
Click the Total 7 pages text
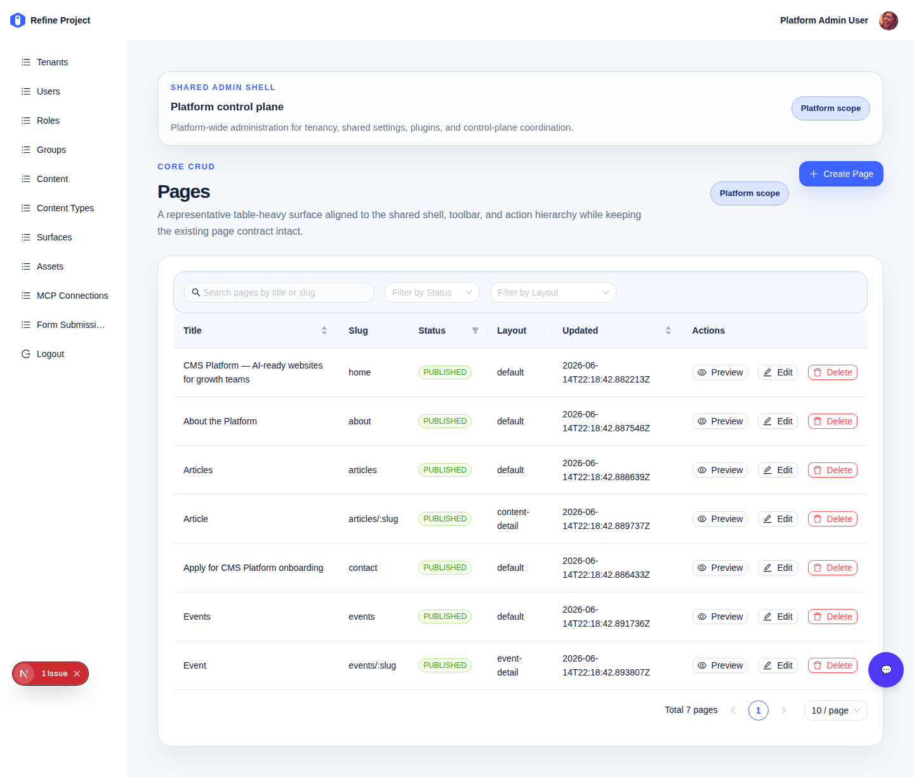pos(691,710)
